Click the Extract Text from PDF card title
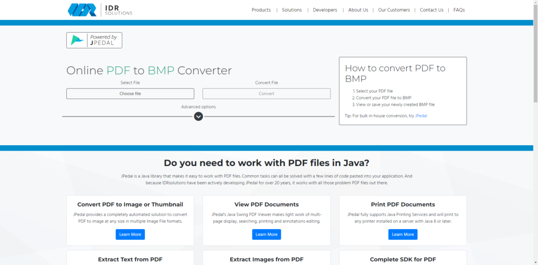 pyautogui.click(x=130, y=260)
